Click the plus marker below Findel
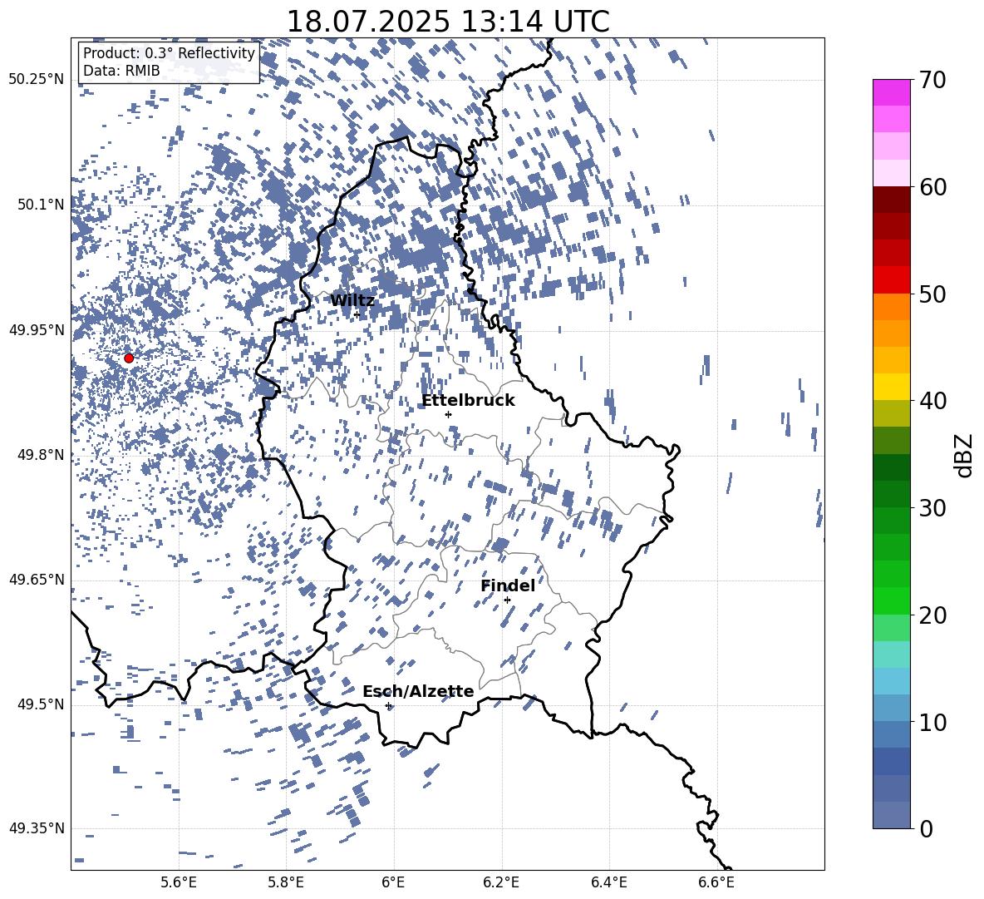The height and width of the screenshot is (899, 984). (507, 600)
